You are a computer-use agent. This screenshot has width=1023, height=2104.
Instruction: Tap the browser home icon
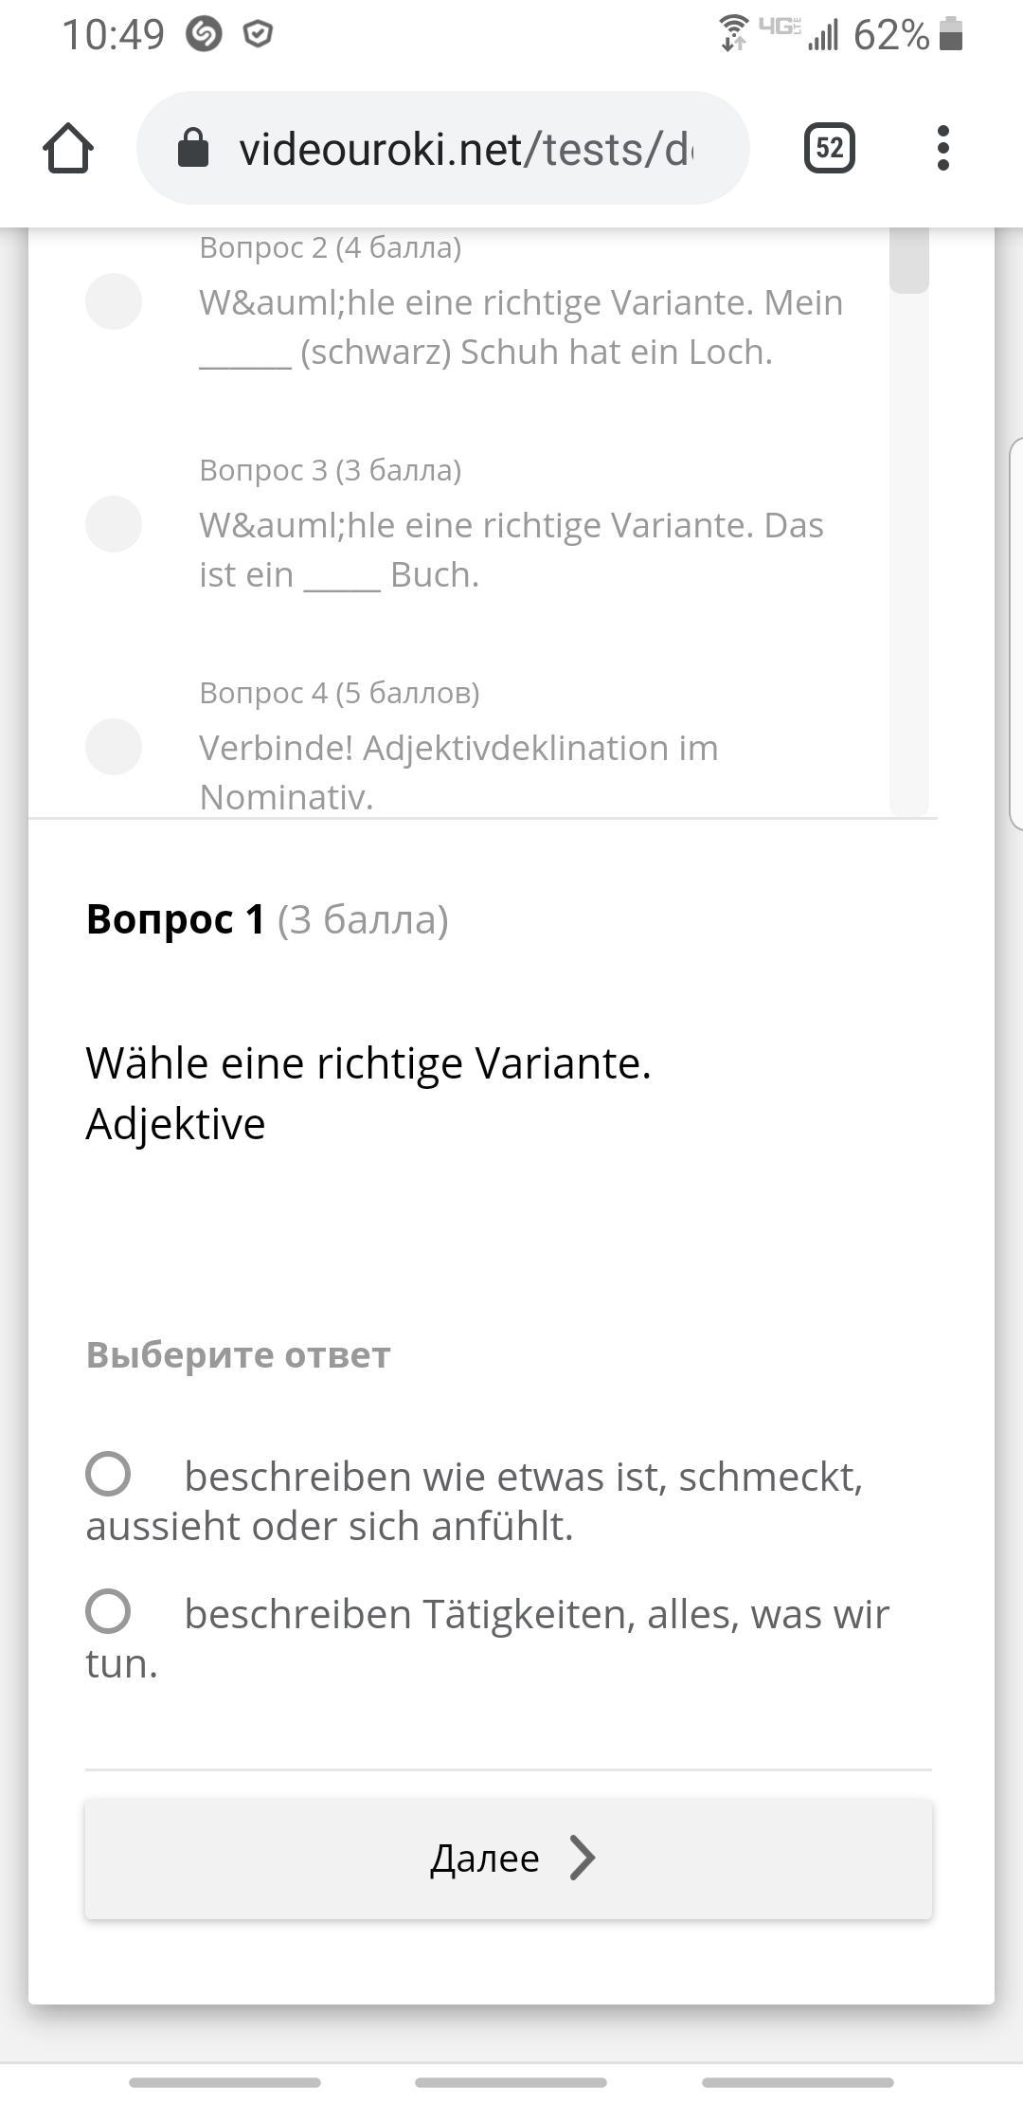pos(68,149)
